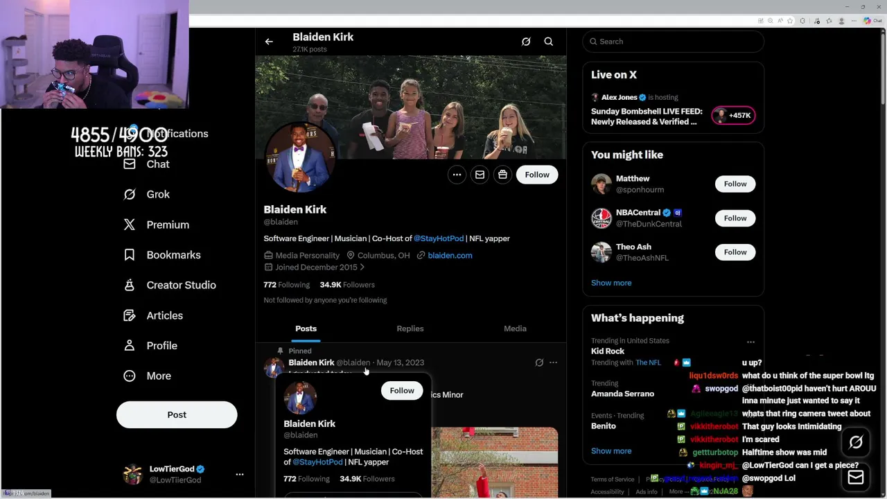Open Blaiden Kirk's profile picture
887x499 pixels.
(x=299, y=157)
